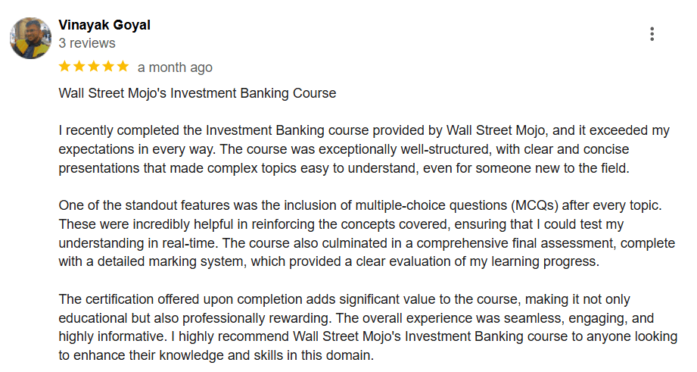The height and width of the screenshot is (372, 697).
Task: Click the "a month ago" timestamp
Action: pyautogui.click(x=175, y=67)
